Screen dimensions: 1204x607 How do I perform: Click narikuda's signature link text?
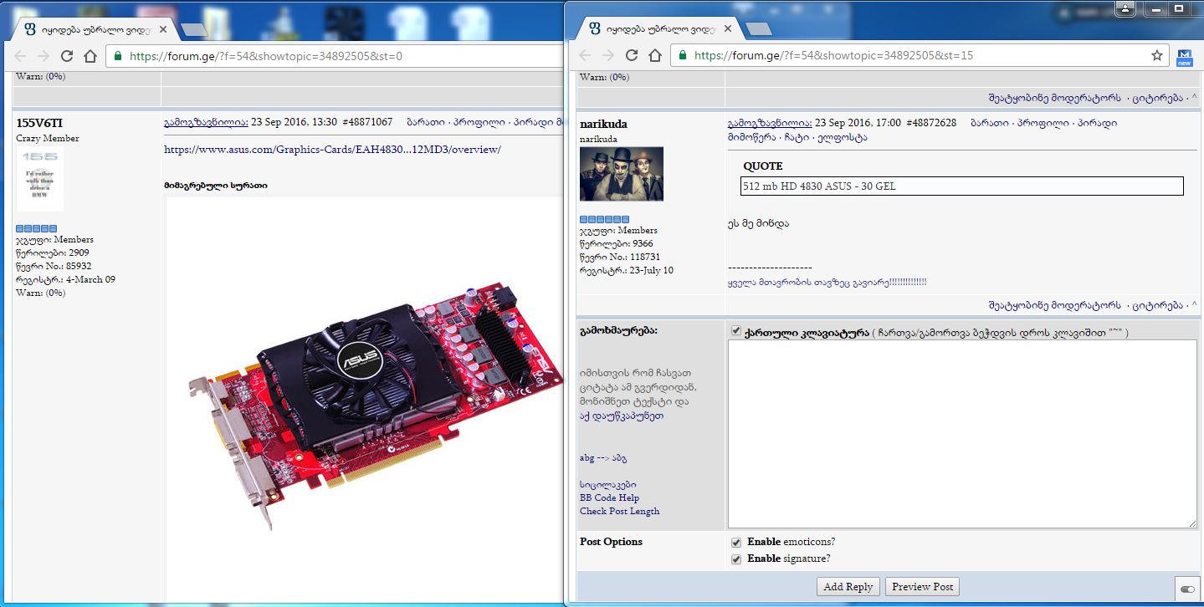pos(827,283)
